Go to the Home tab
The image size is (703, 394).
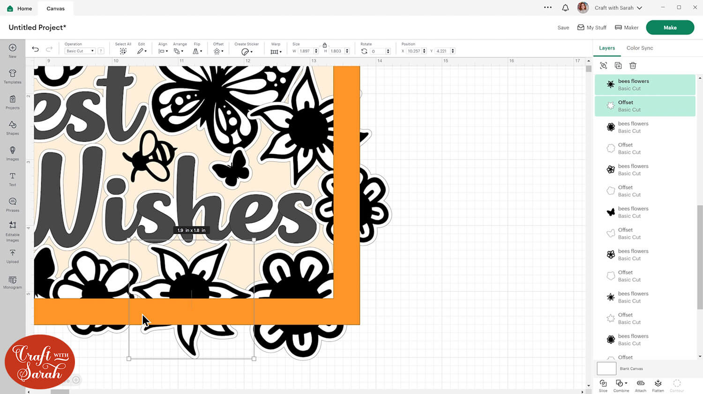click(20, 8)
